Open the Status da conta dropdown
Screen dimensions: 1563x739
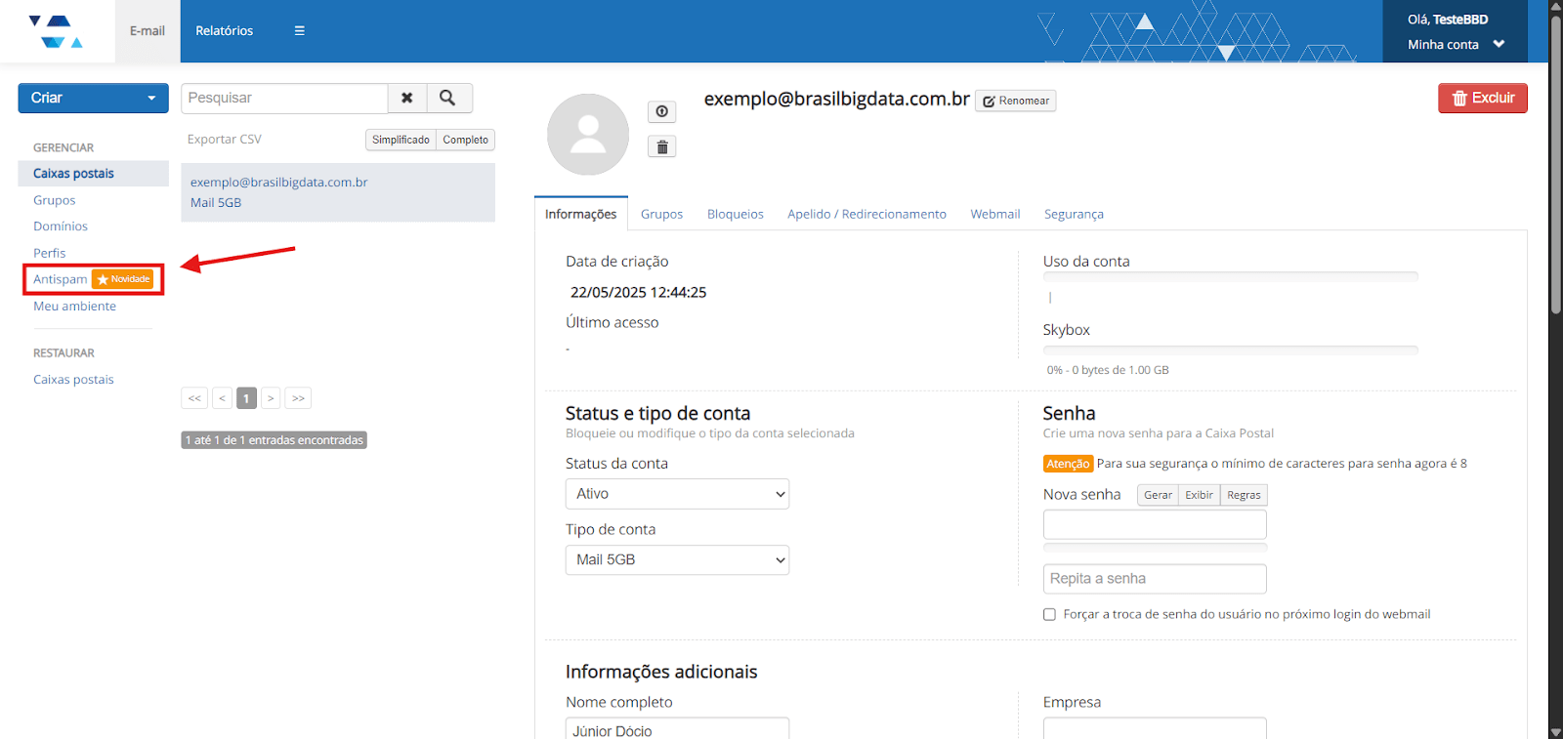(x=677, y=494)
